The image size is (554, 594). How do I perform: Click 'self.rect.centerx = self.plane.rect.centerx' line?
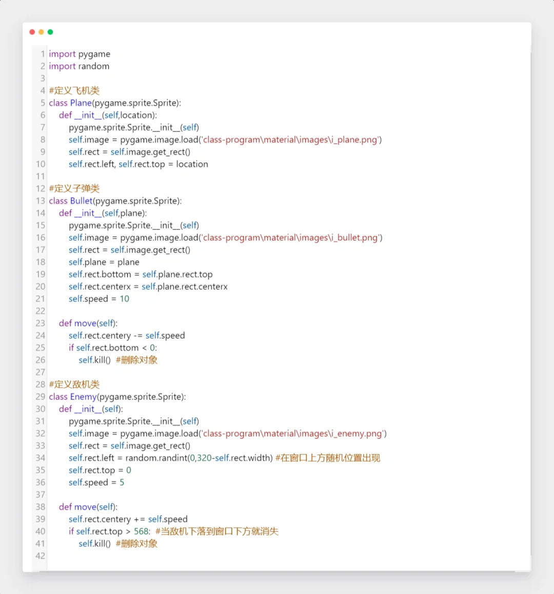148,287
